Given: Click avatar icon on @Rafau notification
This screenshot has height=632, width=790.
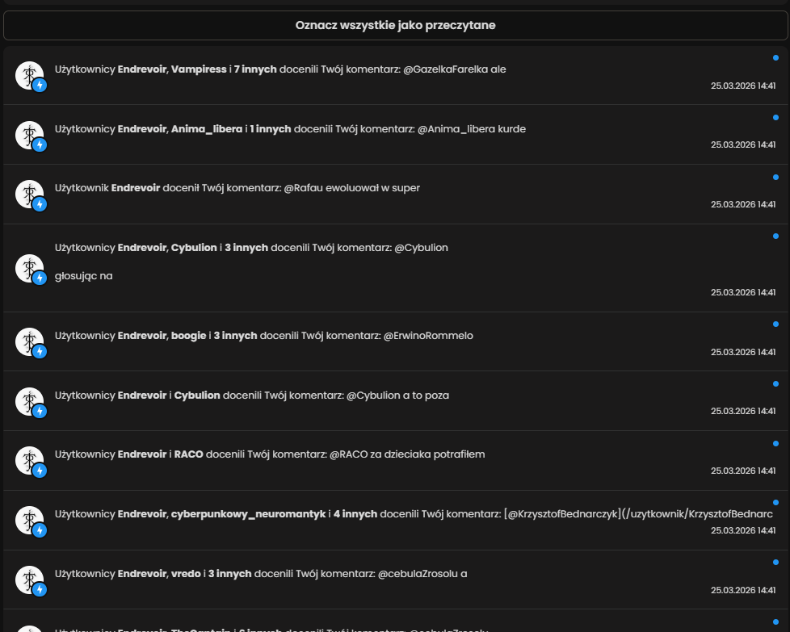Looking at the screenshot, I should (30, 195).
